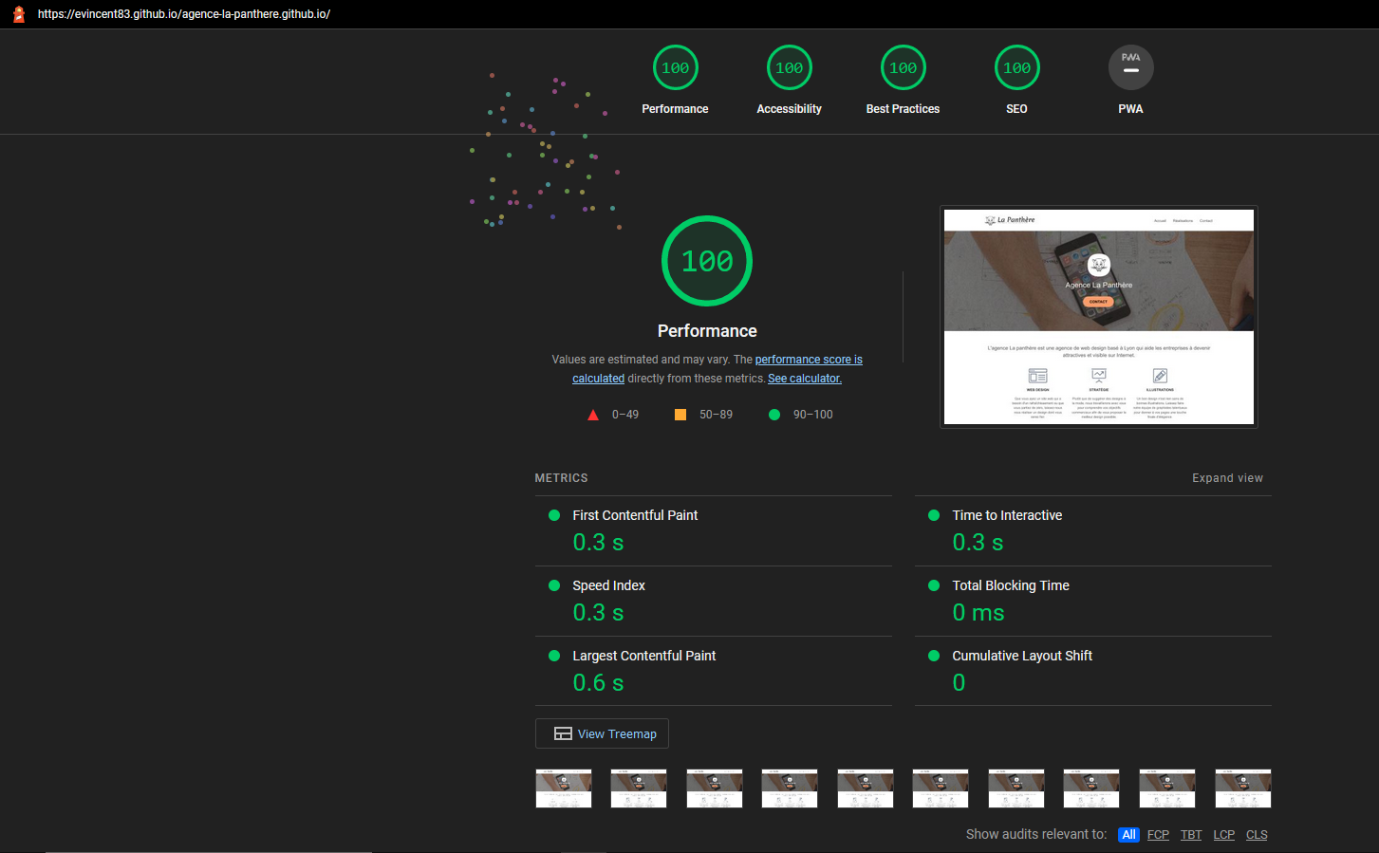This screenshot has width=1379, height=853.
Task: Click the Performance score gauge at top
Action: 675,66
